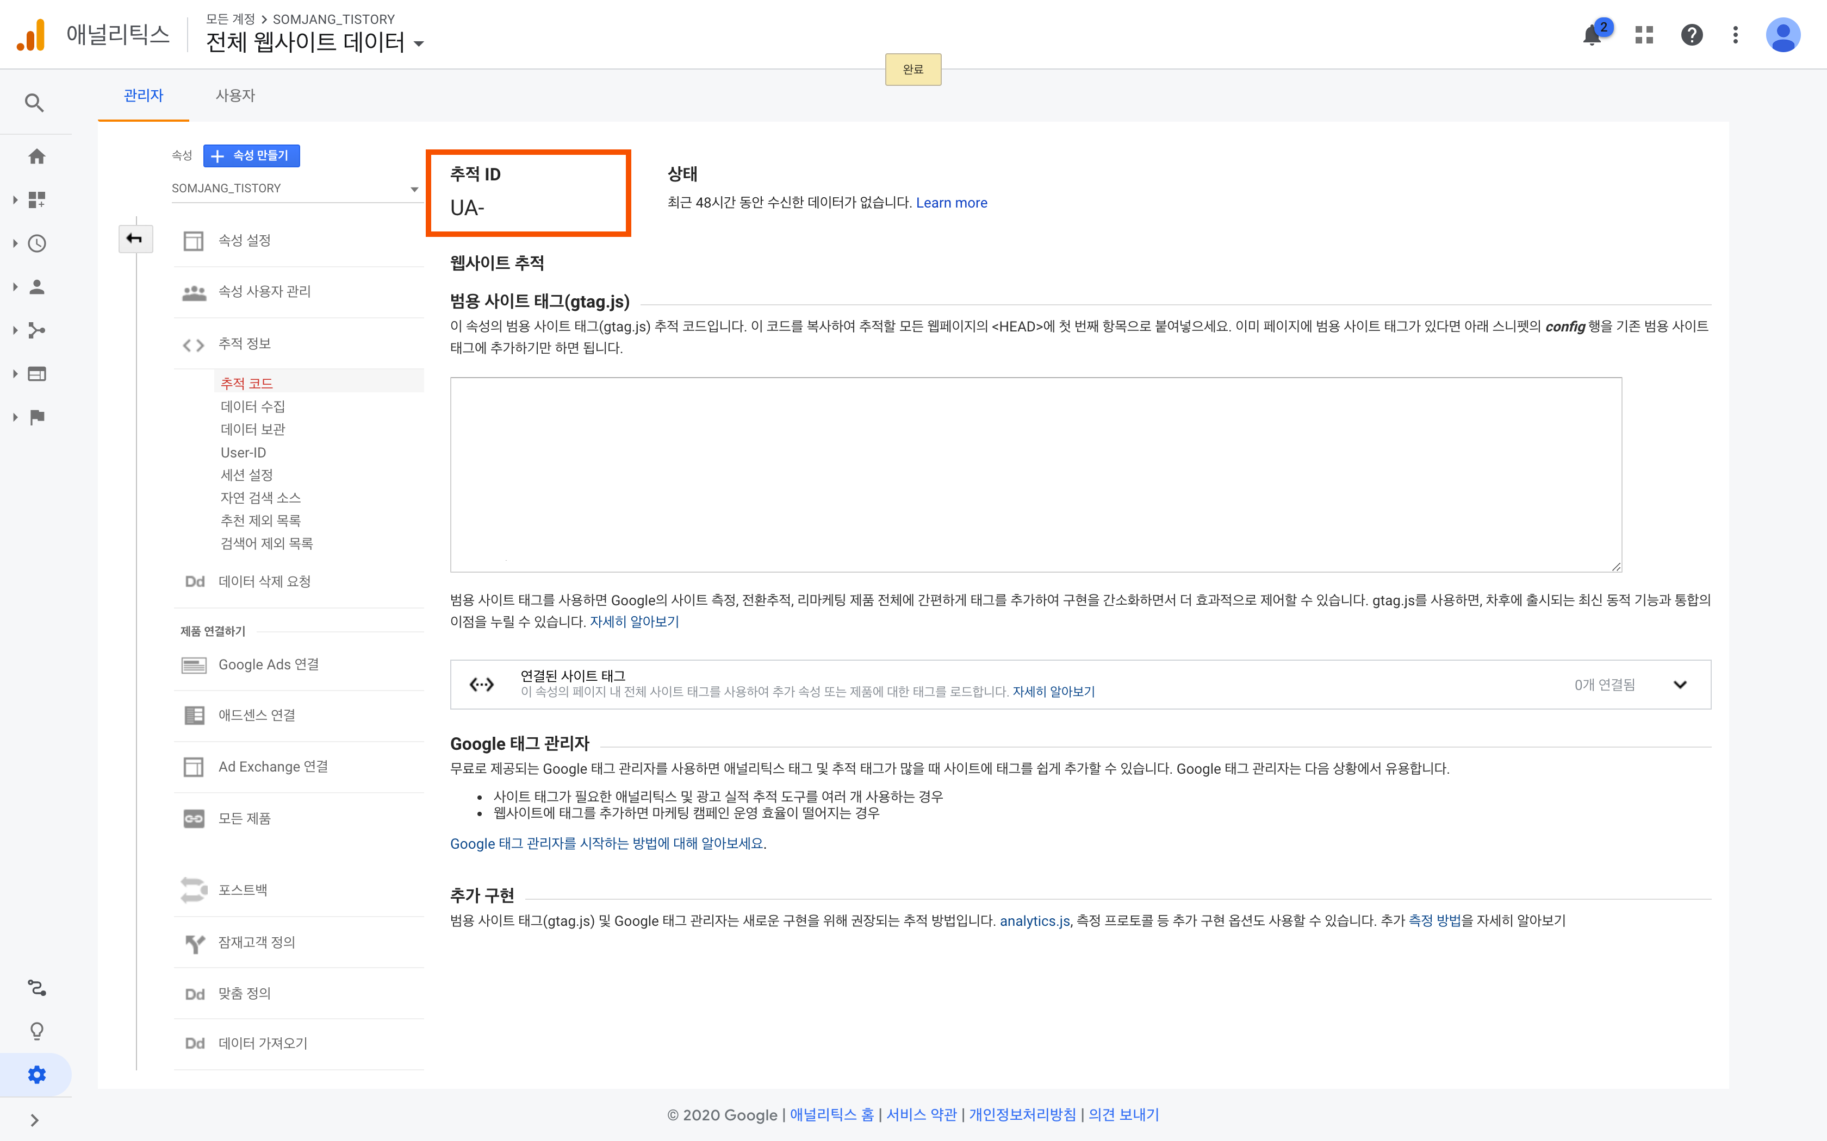
Task: Follow the Learn more status link
Action: [951, 203]
